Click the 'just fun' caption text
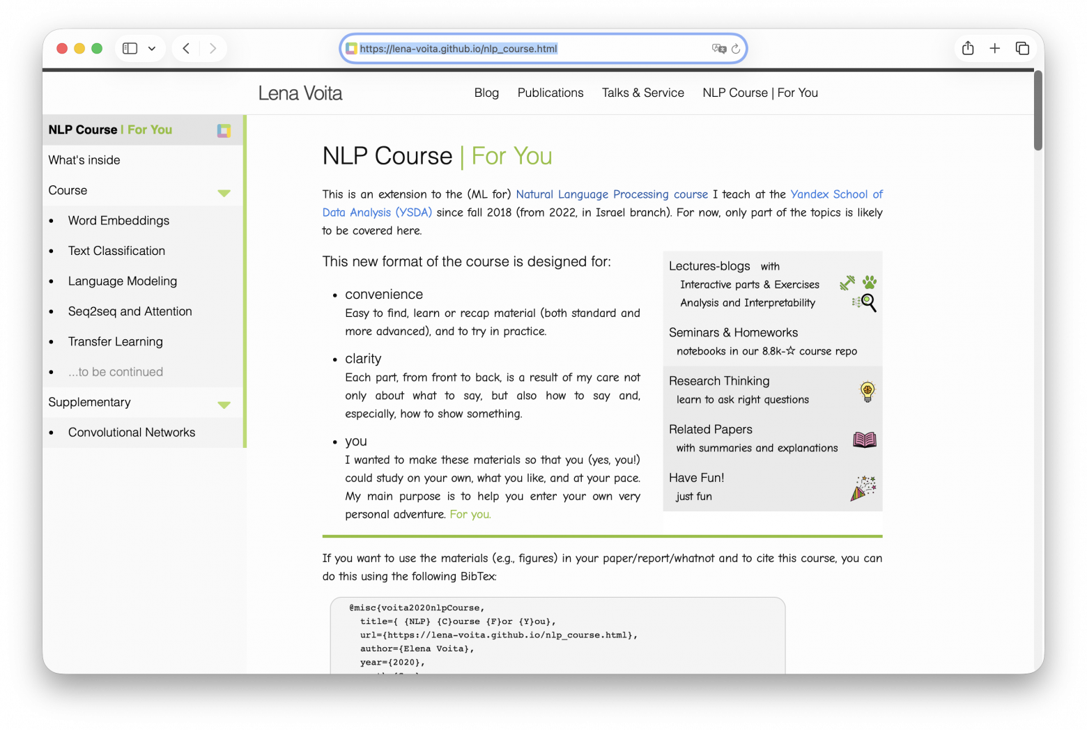Screen dimensions: 1087x730 click(x=694, y=497)
